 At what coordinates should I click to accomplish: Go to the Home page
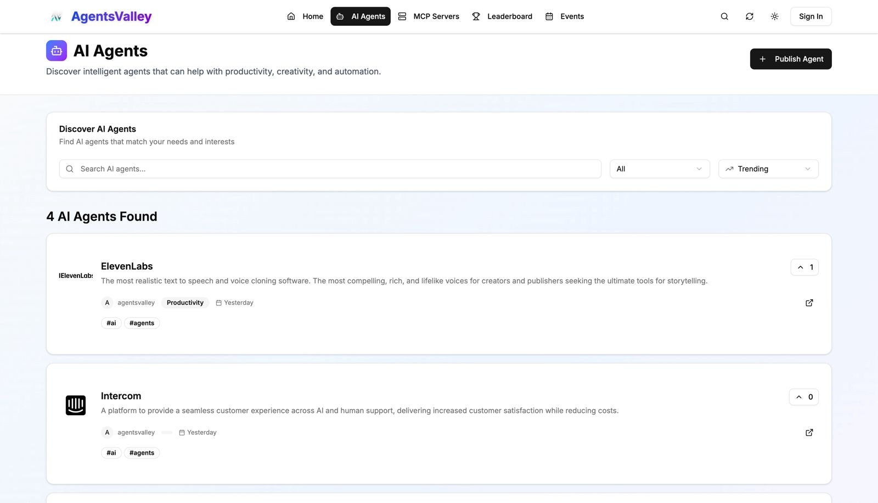pyautogui.click(x=305, y=16)
